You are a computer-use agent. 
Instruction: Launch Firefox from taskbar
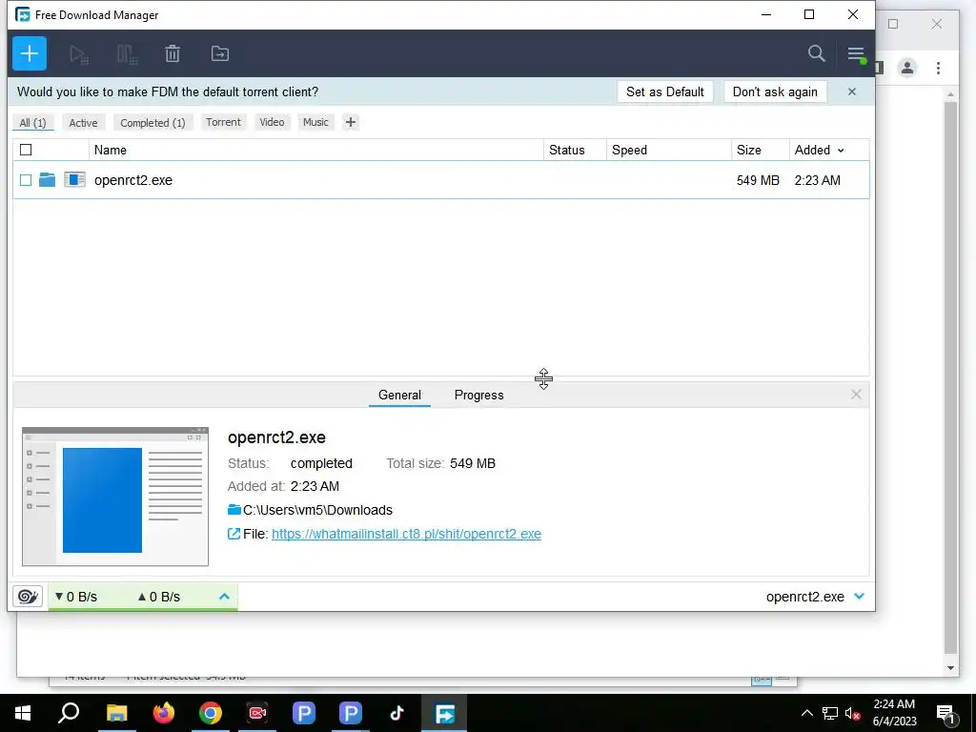[164, 713]
